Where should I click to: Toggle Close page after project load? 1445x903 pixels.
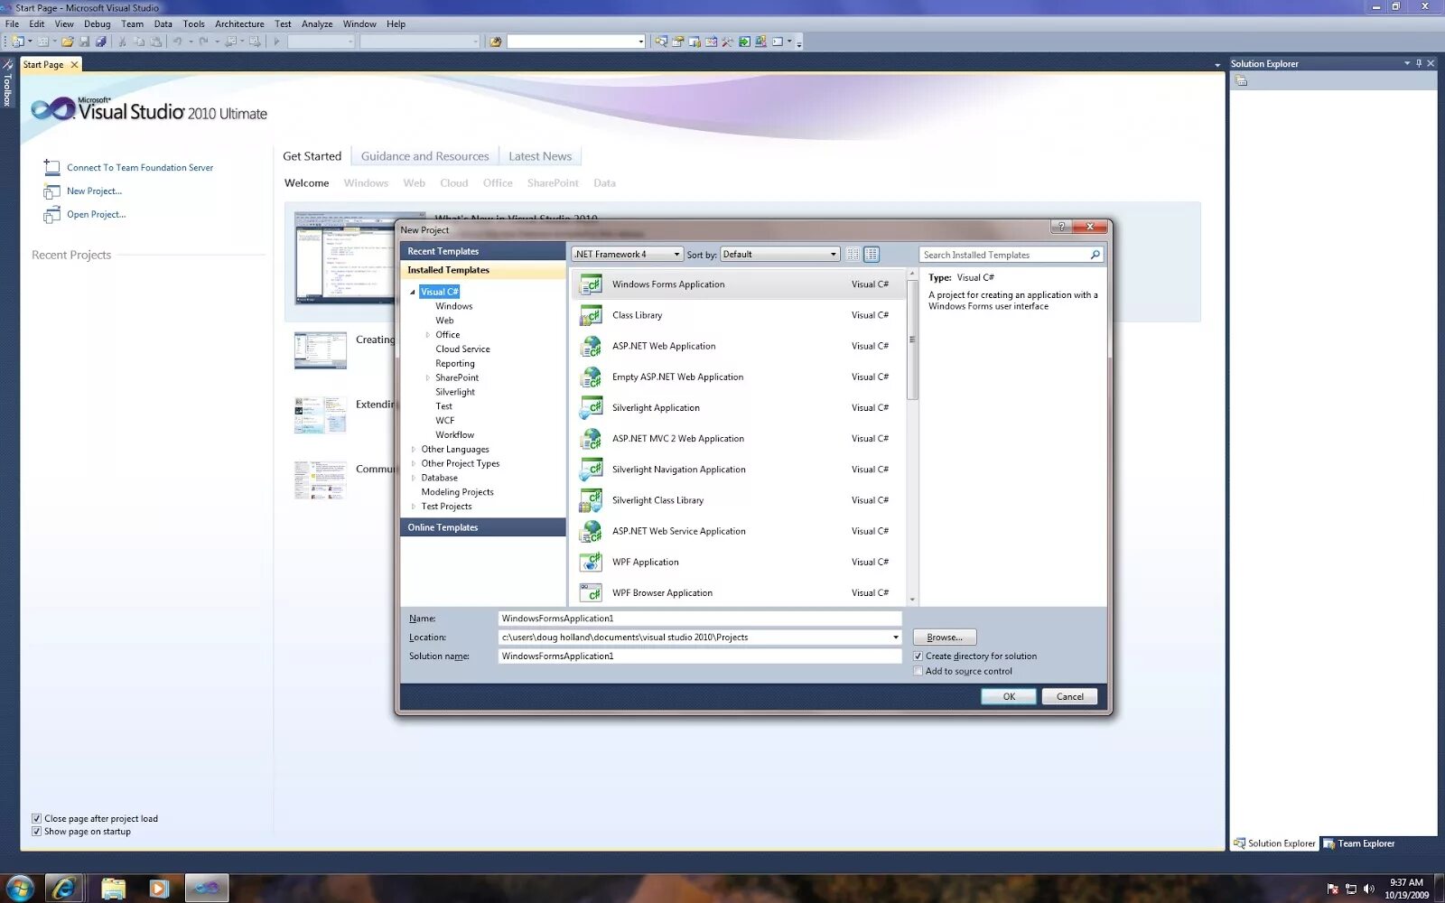[36, 819]
